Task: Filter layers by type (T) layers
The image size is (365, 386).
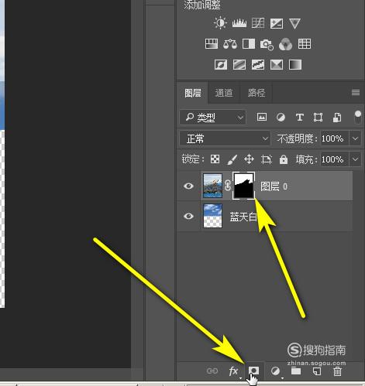Action: [299, 118]
